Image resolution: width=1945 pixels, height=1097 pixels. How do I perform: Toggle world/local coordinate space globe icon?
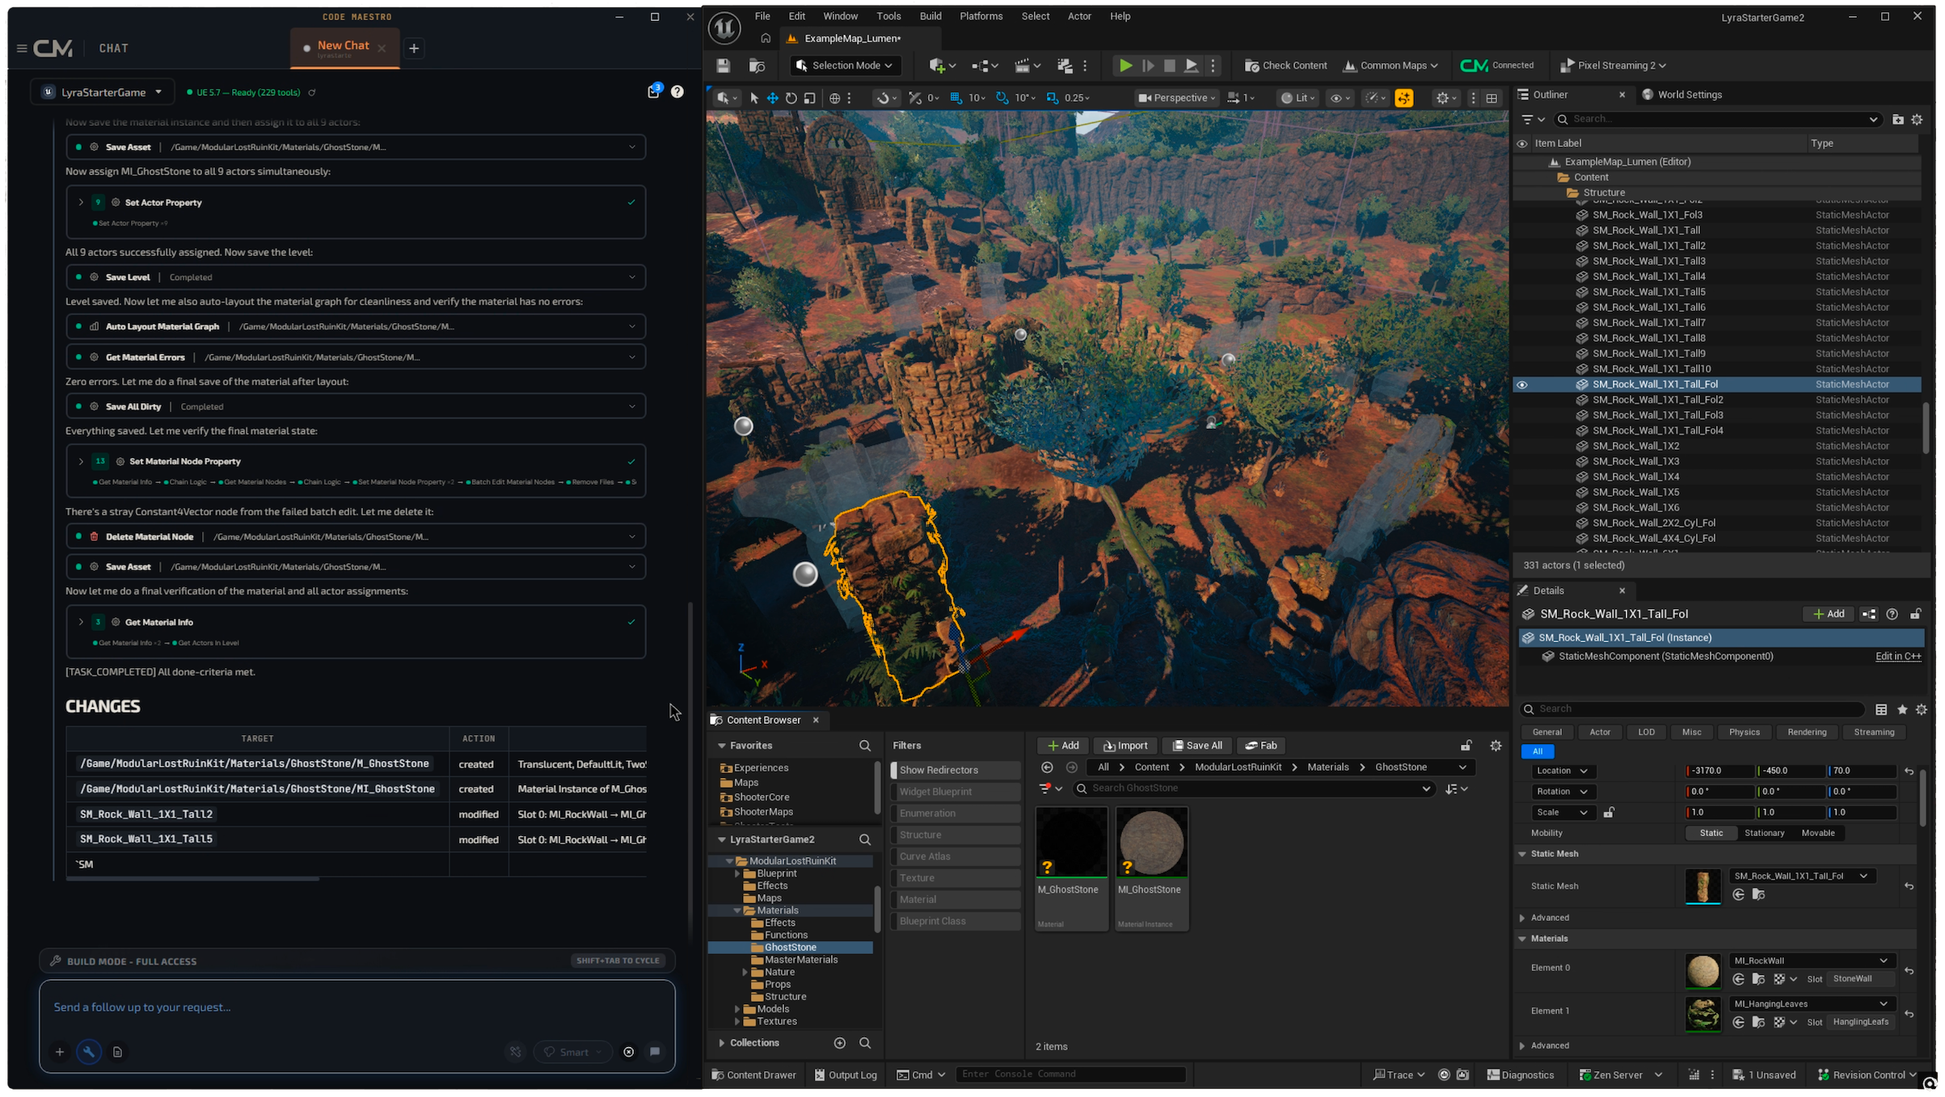pyautogui.click(x=834, y=98)
